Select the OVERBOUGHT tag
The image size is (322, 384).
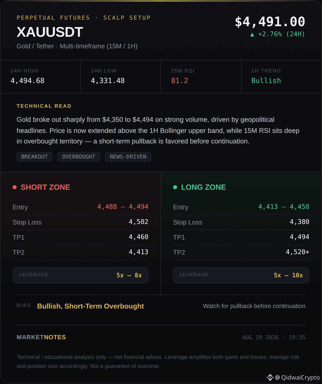pyautogui.click(x=79, y=157)
